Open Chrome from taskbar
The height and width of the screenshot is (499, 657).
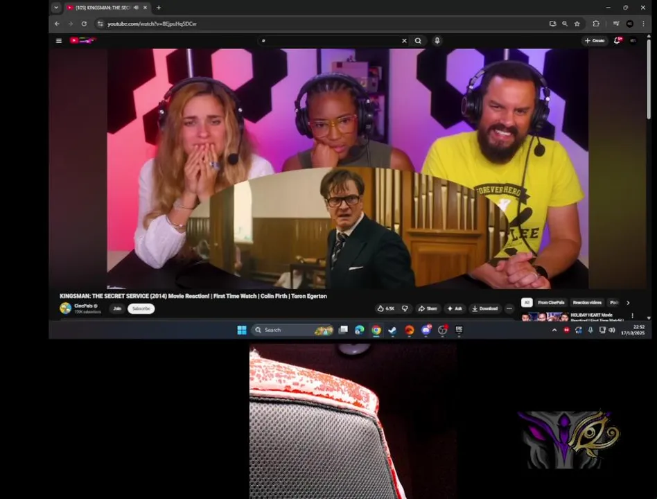376,330
